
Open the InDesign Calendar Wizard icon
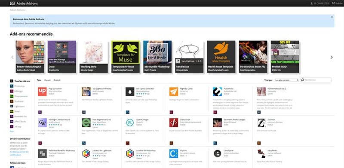42,123
